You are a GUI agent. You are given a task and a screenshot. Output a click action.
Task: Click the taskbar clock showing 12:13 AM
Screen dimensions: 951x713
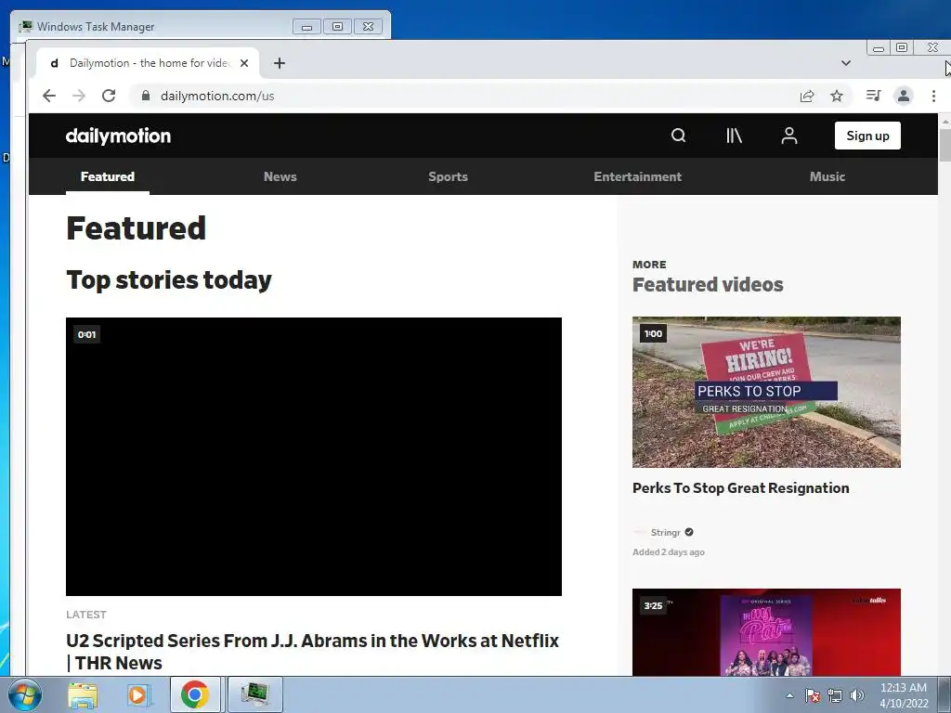click(904, 695)
